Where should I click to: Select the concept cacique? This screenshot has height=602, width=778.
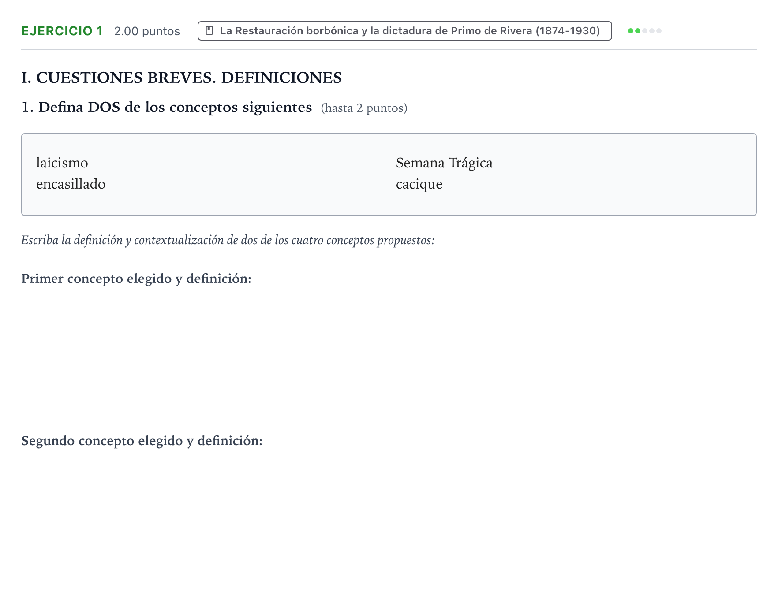pos(419,184)
